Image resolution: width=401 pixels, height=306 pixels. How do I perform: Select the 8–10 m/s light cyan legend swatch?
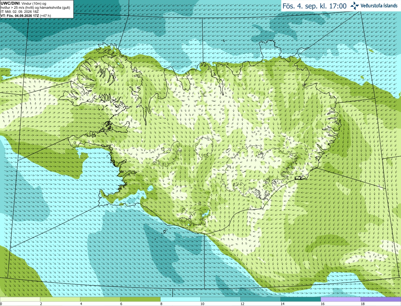coord(180,299)
